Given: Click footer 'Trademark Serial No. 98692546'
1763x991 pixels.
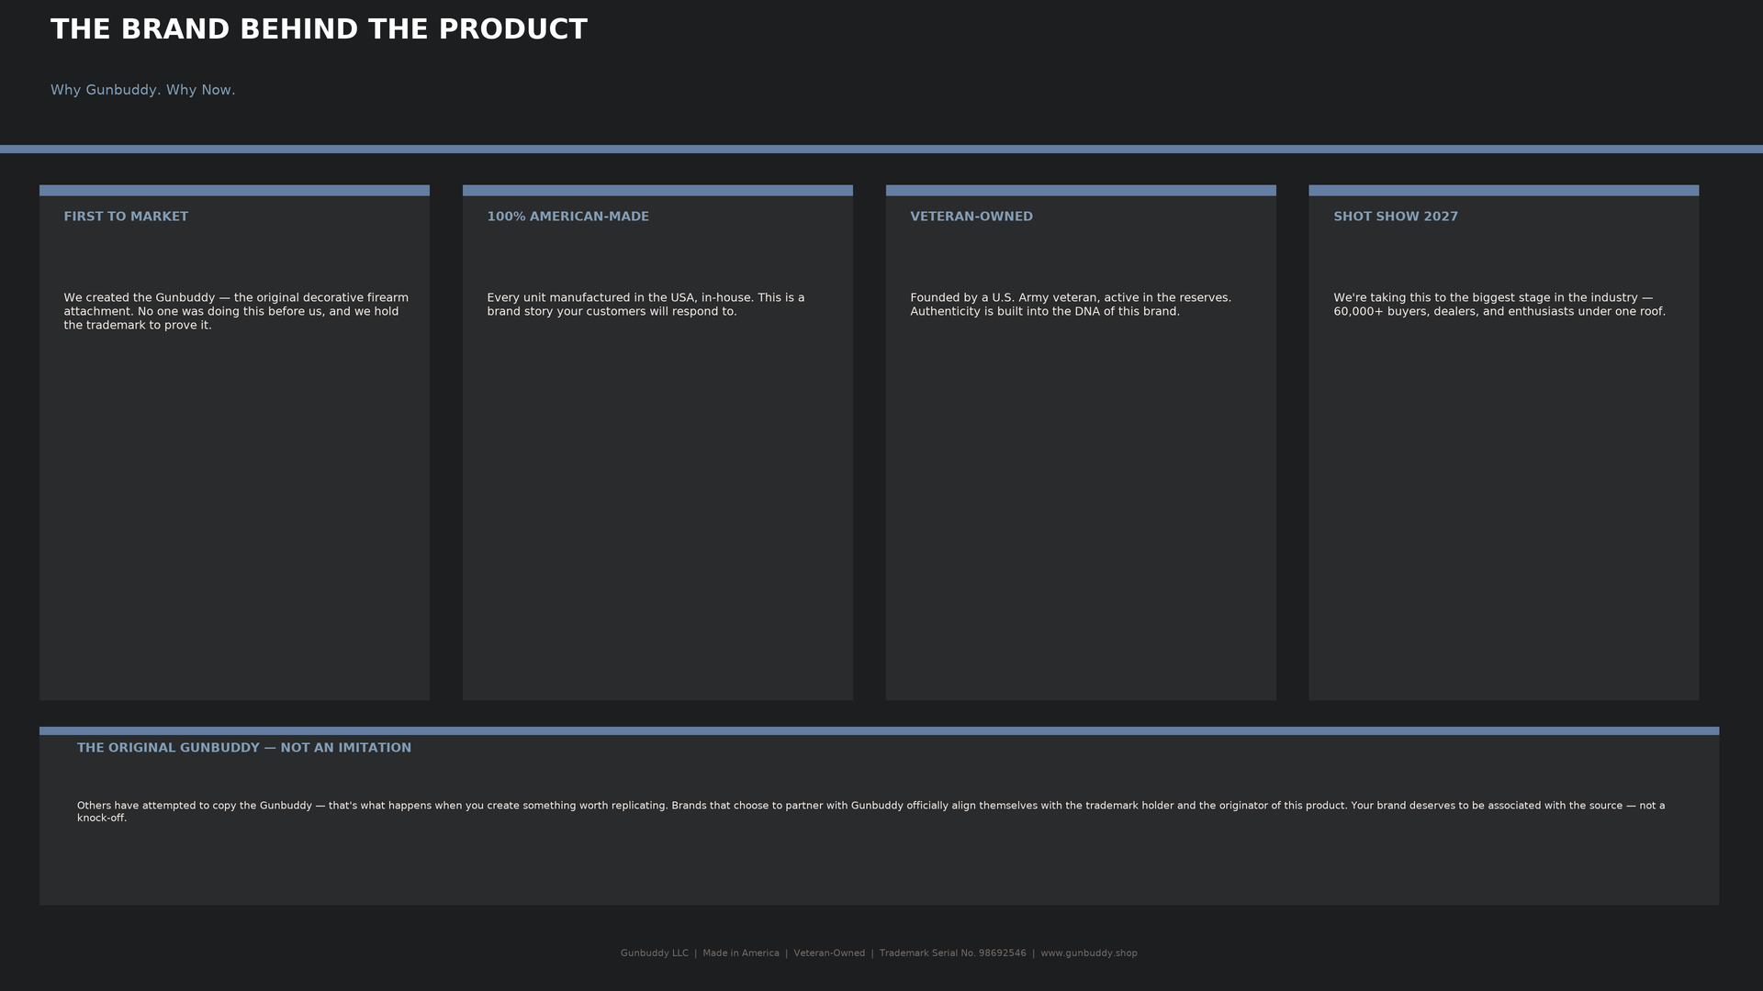Looking at the screenshot, I should click(x=953, y=953).
